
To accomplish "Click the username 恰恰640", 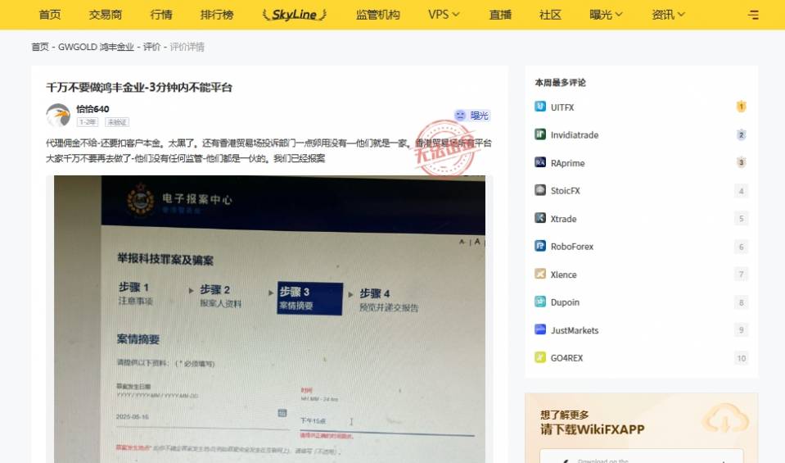I will (x=92, y=109).
